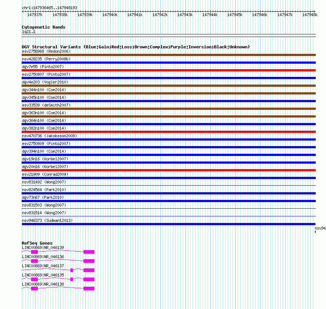The width and height of the screenshot is (326, 309).
Task: Select esv2750809 (Pinto2007) label
Action: tap(46, 144)
